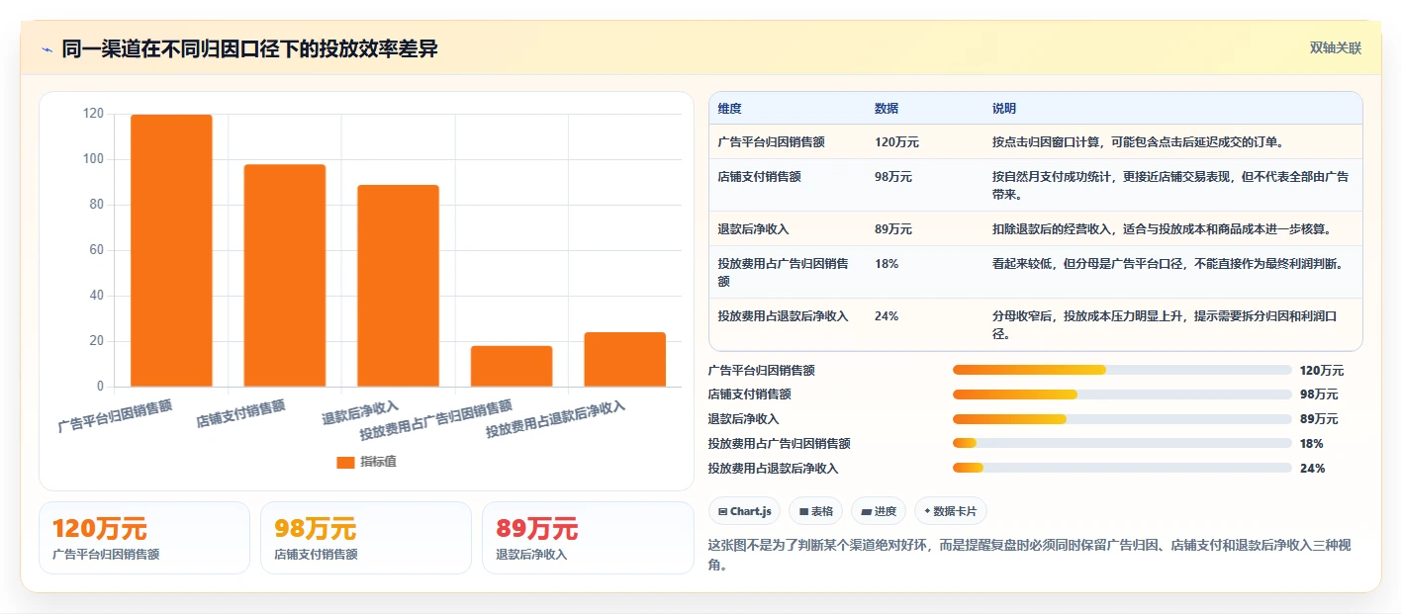This screenshot has height=614, width=1402.
Task: Click progress bar for 投放费用占广告归因销售额
Action: 1122,443
